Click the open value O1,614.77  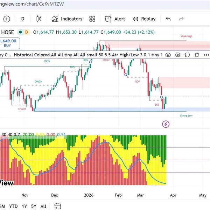coord(43,32)
